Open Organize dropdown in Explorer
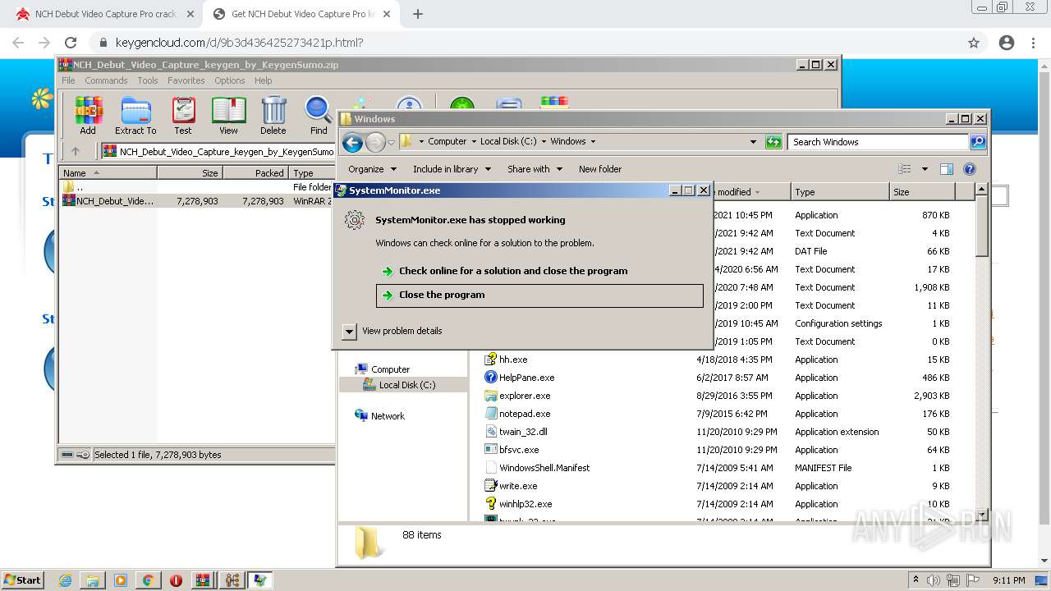The width and height of the screenshot is (1051, 591). click(372, 169)
